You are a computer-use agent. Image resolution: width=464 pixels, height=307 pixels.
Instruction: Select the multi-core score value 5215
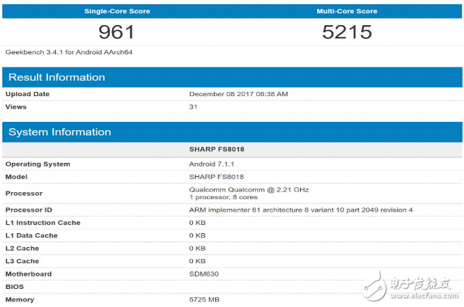pyautogui.click(x=347, y=32)
